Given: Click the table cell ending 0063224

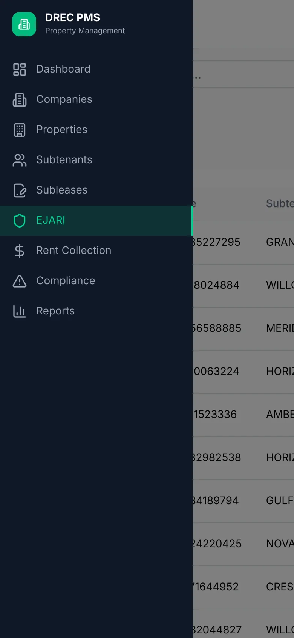Looking at the screenshot, I should point(217,372).
